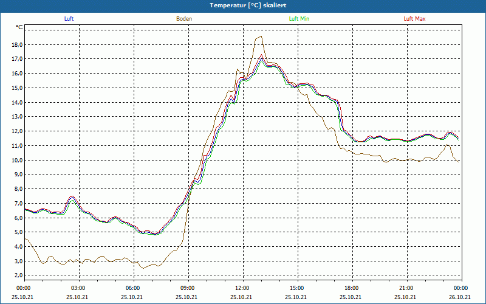Screen dimensions: 486x304
Task: Click the '6,0' y-axis value
Action: pyautogui.click(x=18, y=218)
